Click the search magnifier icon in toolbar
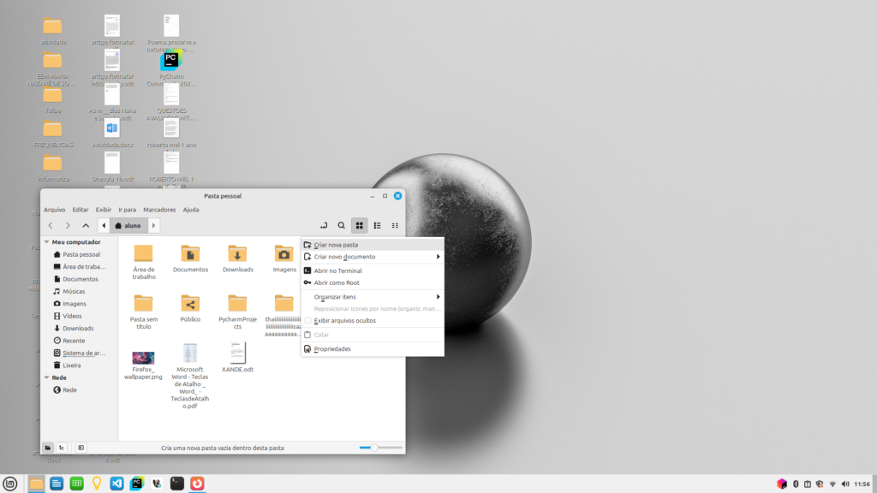877x493 pixels. [x=341, y=225]
